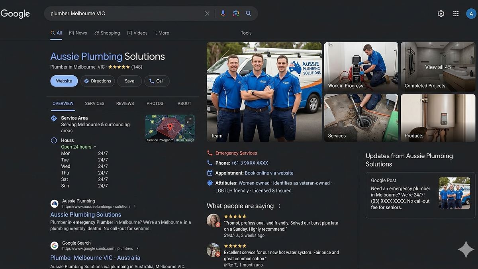Click the Attributes diamond icon
Viewport: 478px width, 269px height.
click(210, 183)
